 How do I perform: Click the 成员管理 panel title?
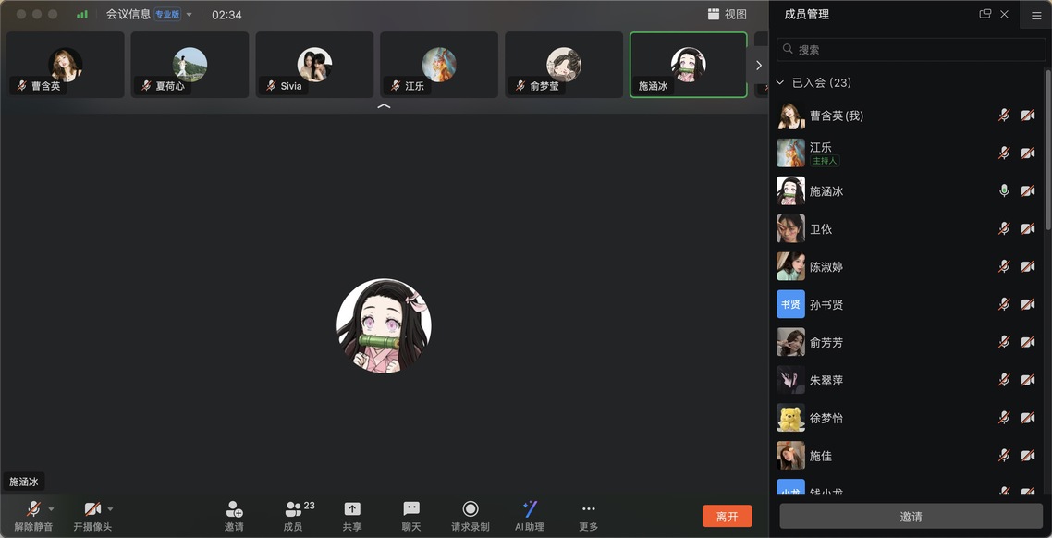tap(806, 14)
